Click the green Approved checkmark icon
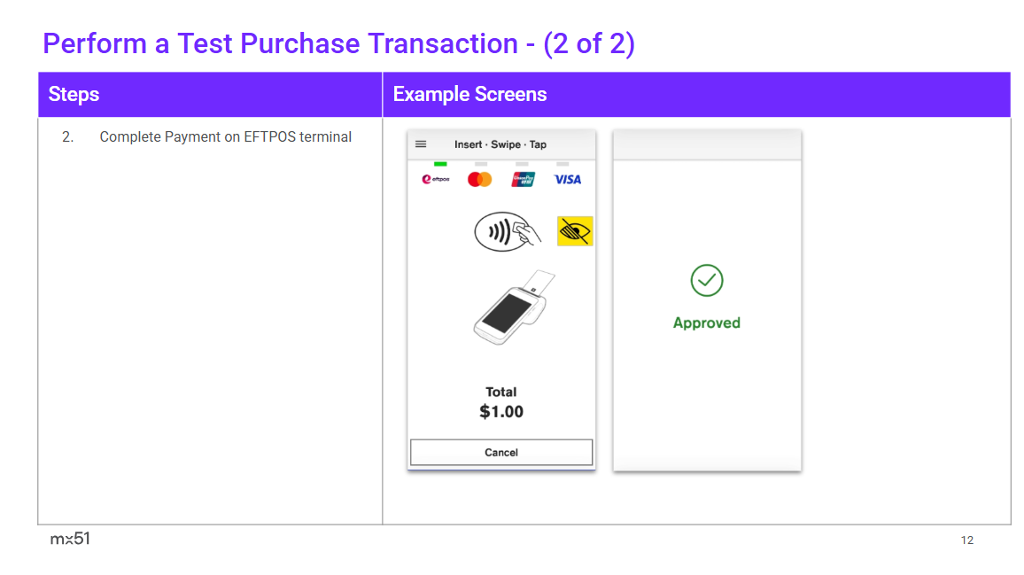Viewport: 1024px width, 575px height. click(x=707, y=281)
